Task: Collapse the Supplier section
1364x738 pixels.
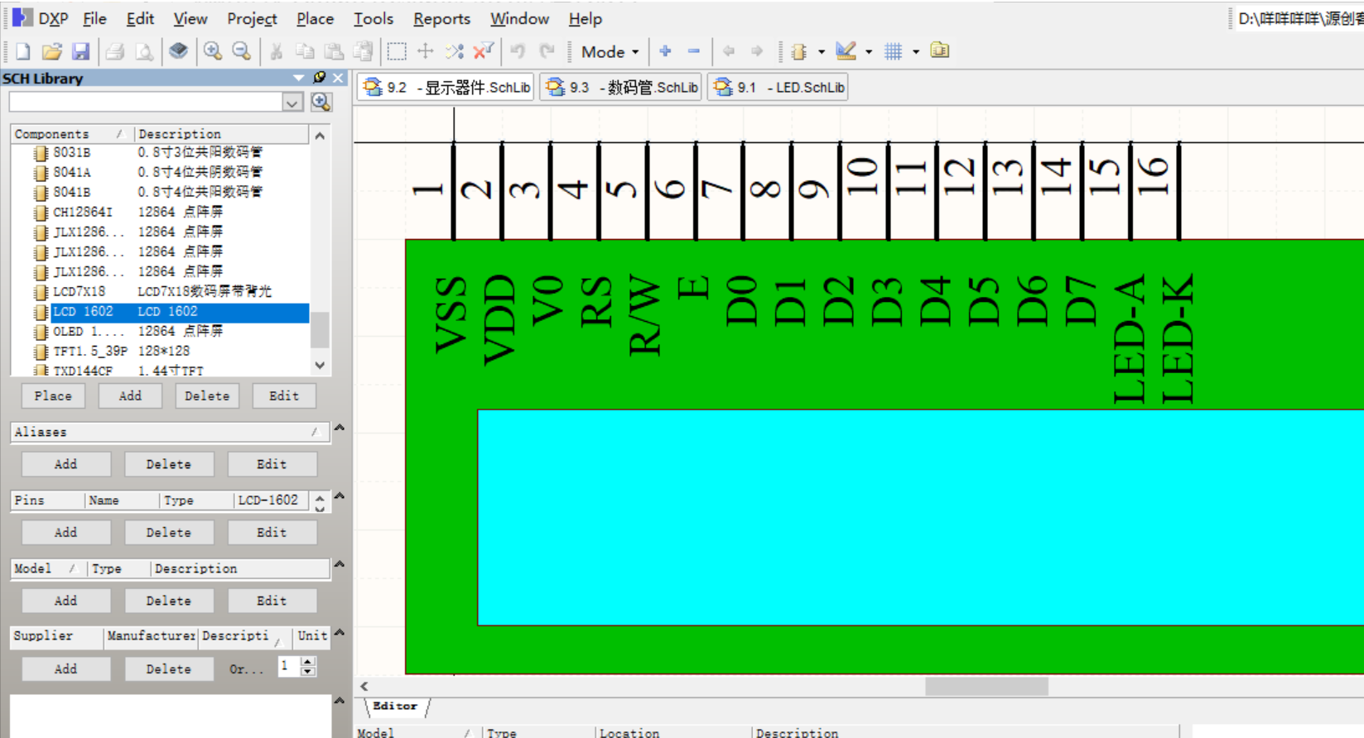Action: (340, 633)
